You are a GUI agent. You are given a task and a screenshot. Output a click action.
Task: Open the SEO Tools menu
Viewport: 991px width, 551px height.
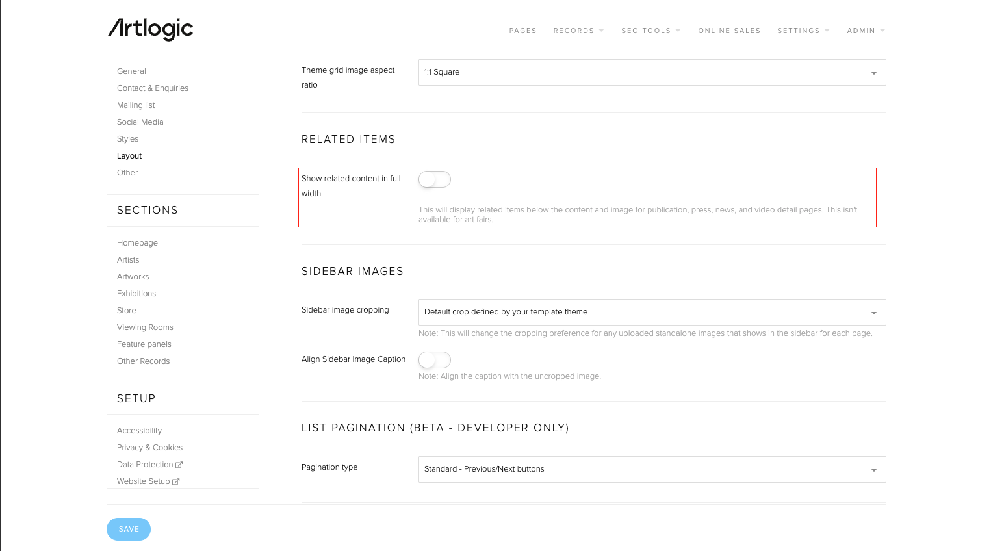tap(650, 31)
